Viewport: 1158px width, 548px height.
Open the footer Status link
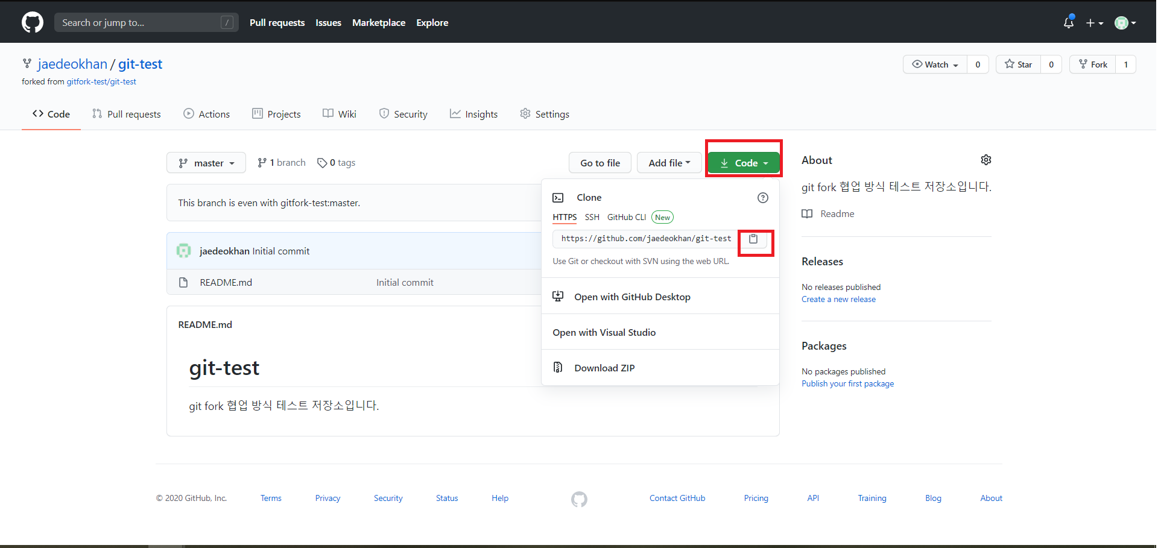coord(447,498)
